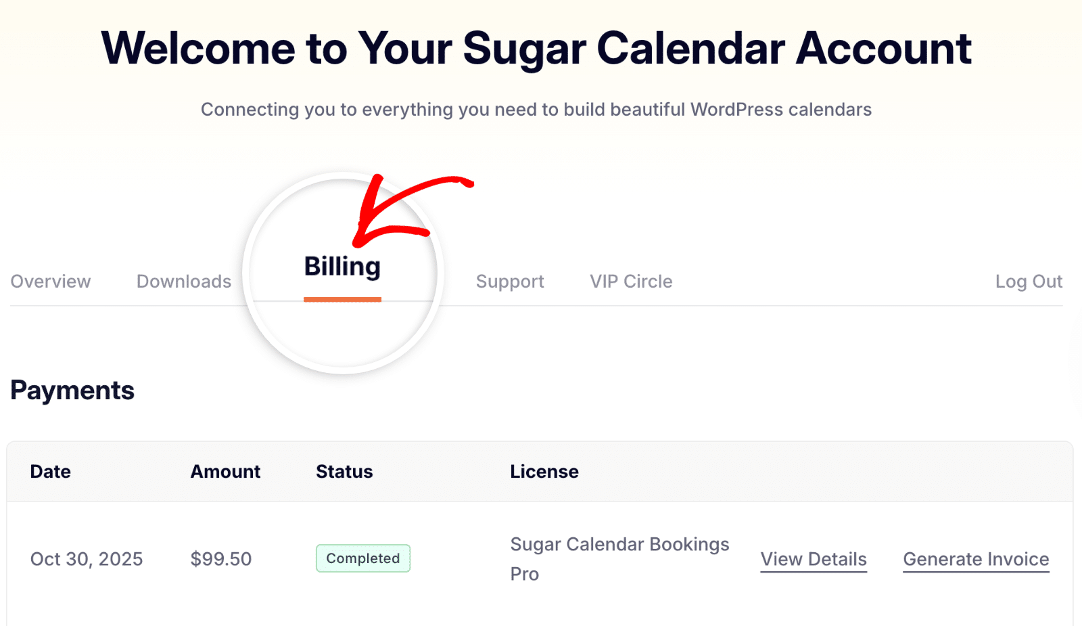Select the Sugar Calendar Bookings Pro license name
The image size is (1082, 626).
click(619, 558)
